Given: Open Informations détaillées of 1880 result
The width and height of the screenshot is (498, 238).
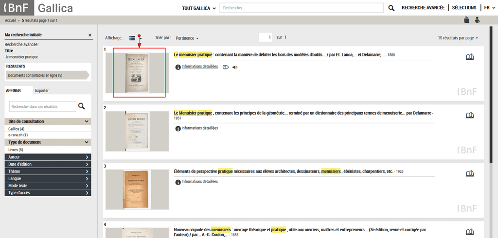Looking at the screenshot, I should point(200,67).
